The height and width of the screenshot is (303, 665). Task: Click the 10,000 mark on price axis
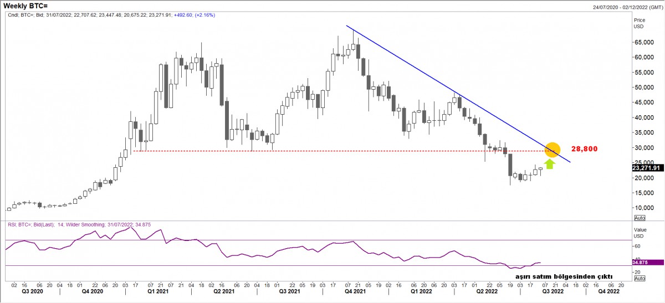click(x=643, y=208)
